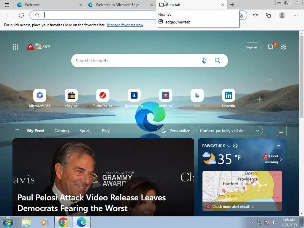Open the notifications bell
Image resolution: width=304 pixels, height=228 pixels.
(270, 47)
